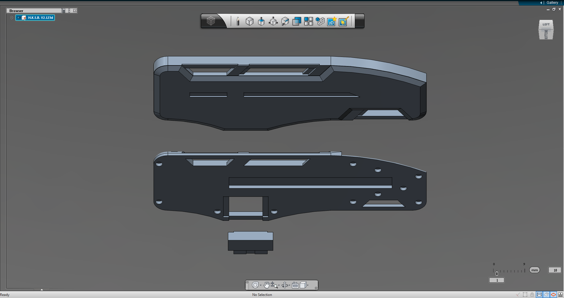The width and height of the screenshot is (564, 298).
Task: Click the snap ruler slider handle
Action: [497, 273]
